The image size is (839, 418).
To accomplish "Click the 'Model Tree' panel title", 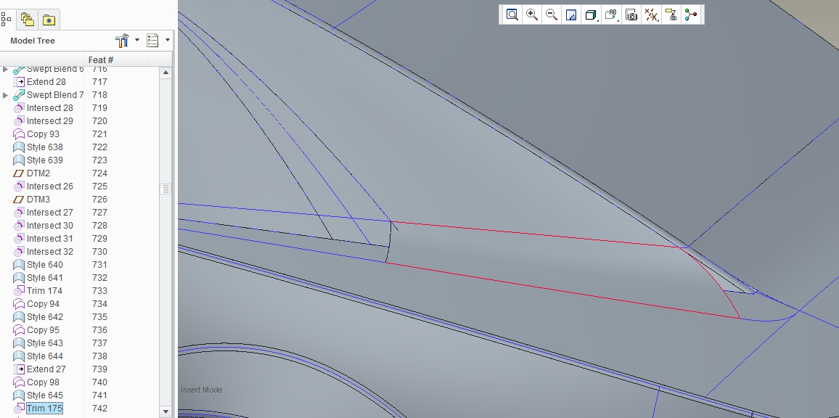I will click(33, 41).
